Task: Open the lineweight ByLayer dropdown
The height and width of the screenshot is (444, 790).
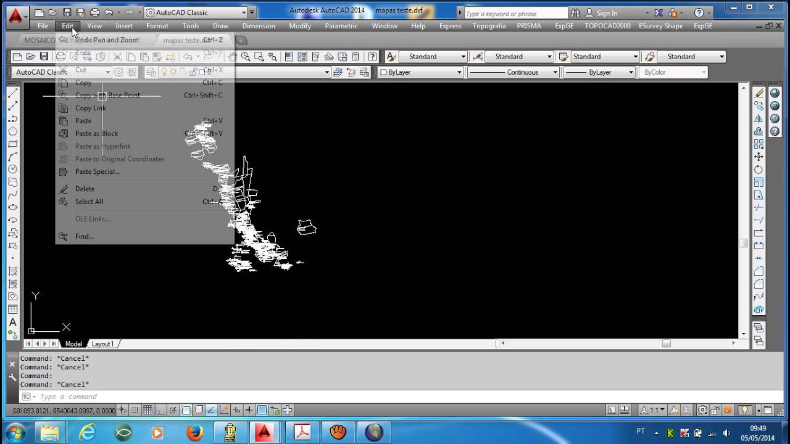Action: [x=599, y=72]
